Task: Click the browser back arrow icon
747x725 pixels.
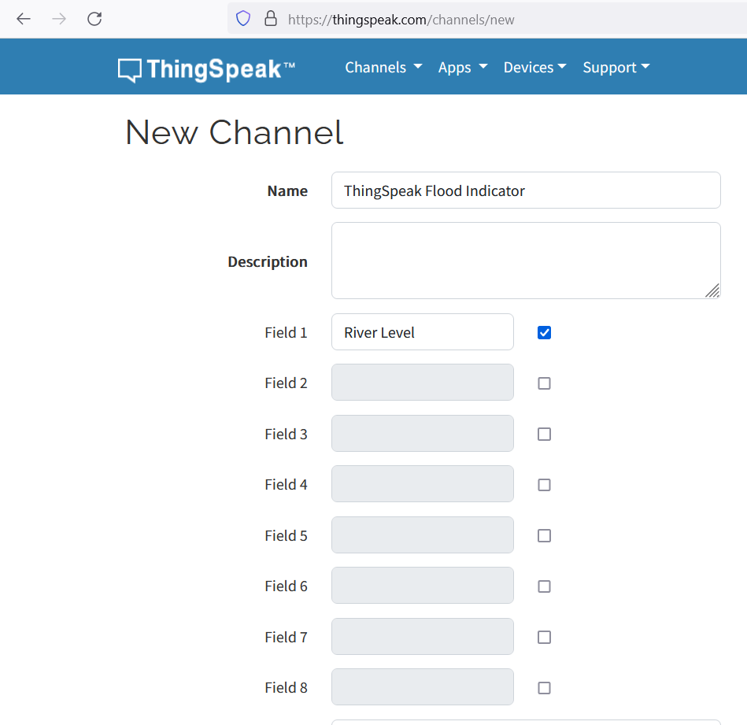Action: 24,19
